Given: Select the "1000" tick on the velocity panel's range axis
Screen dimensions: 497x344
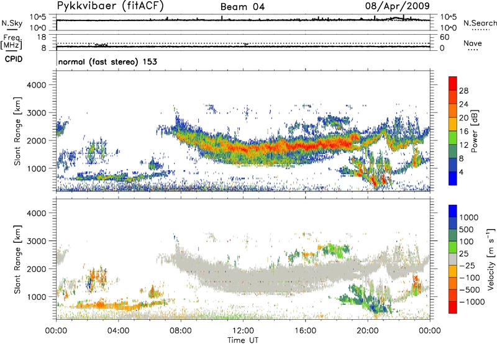Looking at the screenshot, I should click(37, 297).
